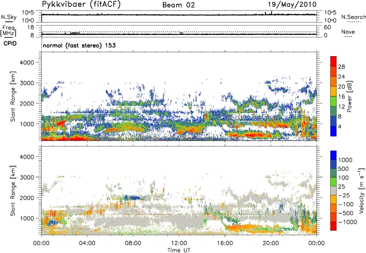Click the 'Pykkvibaer (fitACF)' title text

[81, 5]
